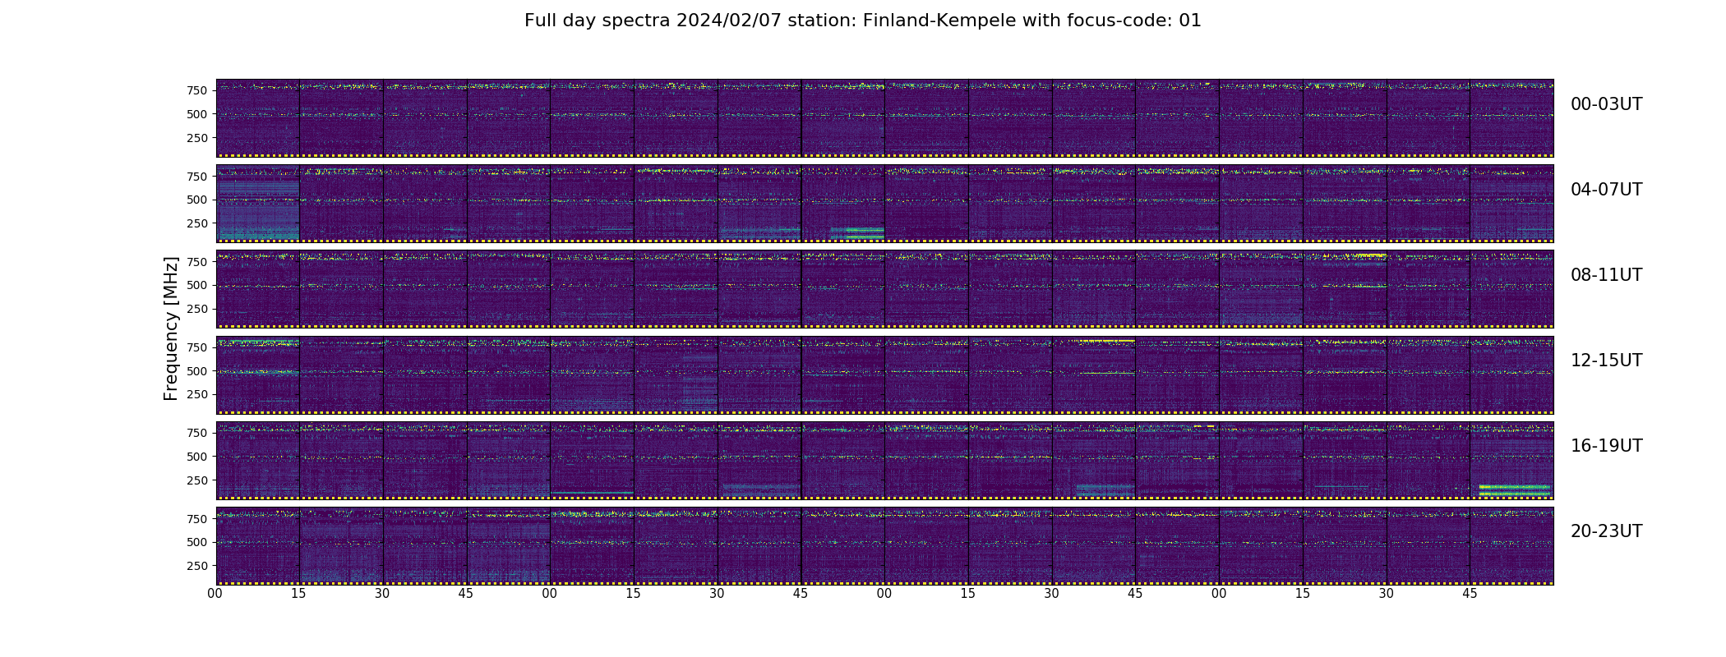This screenshot has height=657, width=1726.
Task: Open the 00-03UT spectrogram panel
Action: click(884, 118)
